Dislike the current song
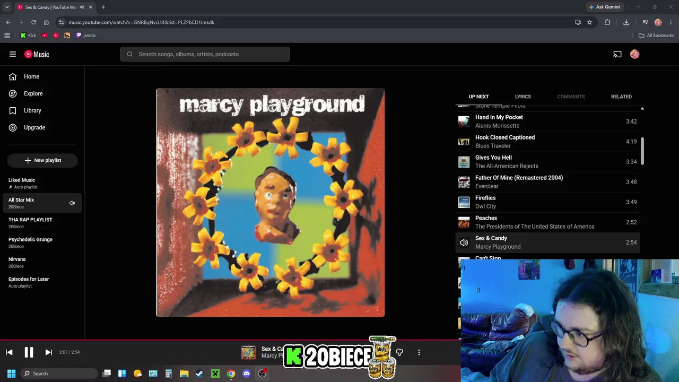Viewport: 679px width, 382px height. 399,352
